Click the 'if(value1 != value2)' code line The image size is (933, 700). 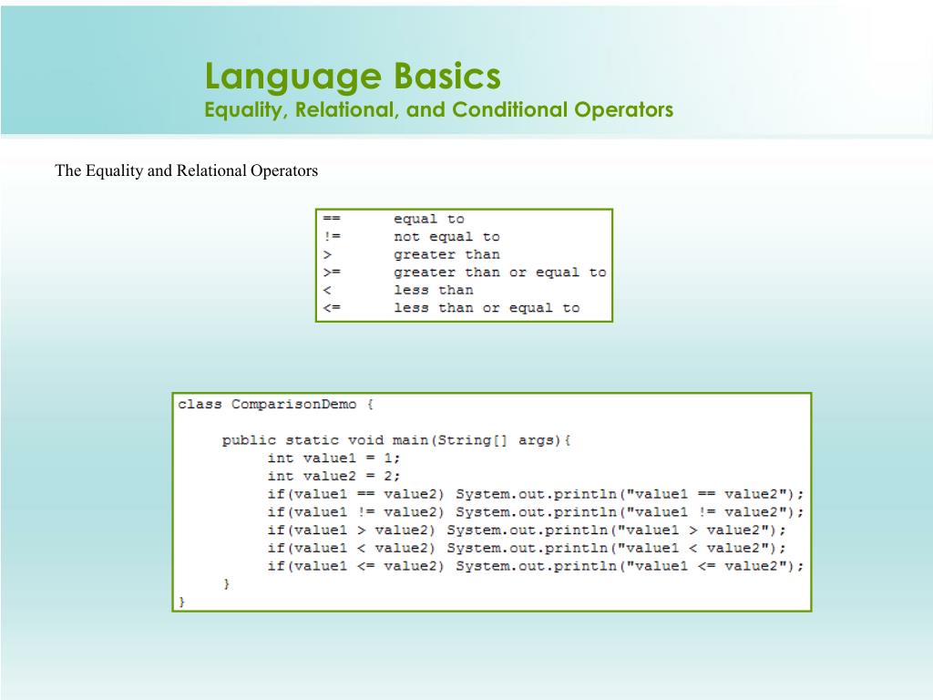click(x=536, y=512)
